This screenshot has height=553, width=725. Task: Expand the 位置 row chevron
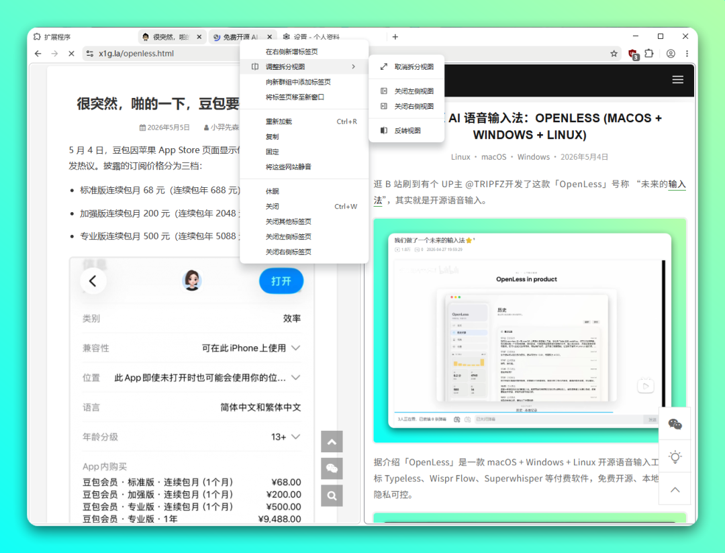pyautogui.click(x=296, y=377)
